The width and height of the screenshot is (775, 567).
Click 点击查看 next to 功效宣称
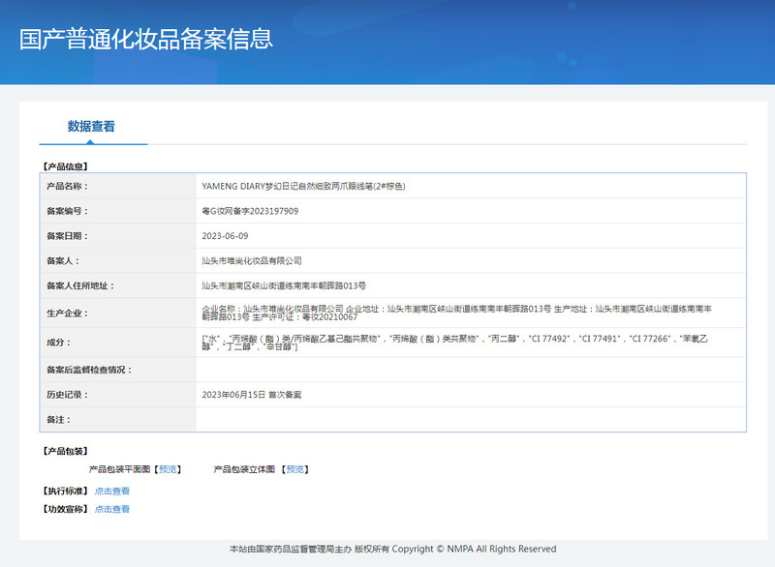click(111, 509)
